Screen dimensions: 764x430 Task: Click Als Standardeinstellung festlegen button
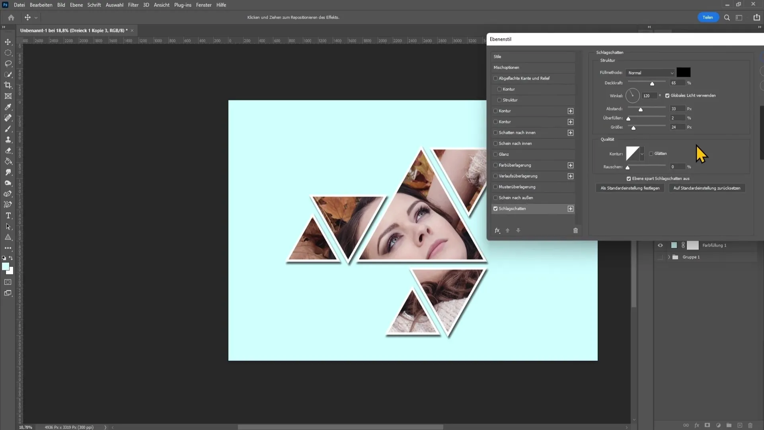click(630, 188)
